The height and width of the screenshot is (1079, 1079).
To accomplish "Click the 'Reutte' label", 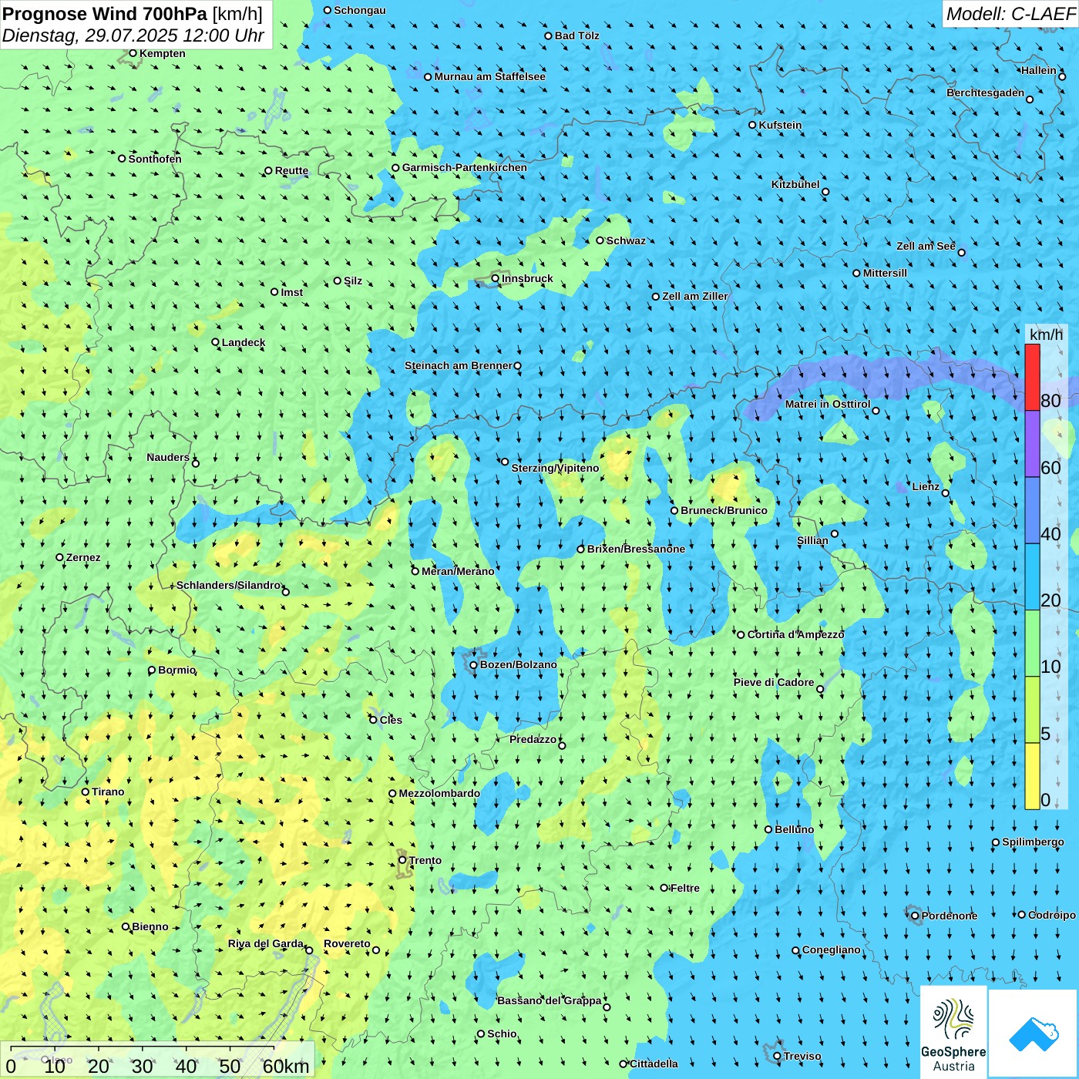I will pos(291,171).
